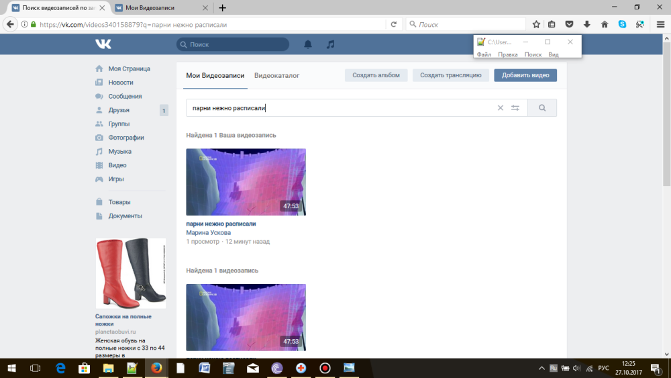Open search filter parameters icon
This screenshot has width=671, height=378.
(x=515, y=107)
